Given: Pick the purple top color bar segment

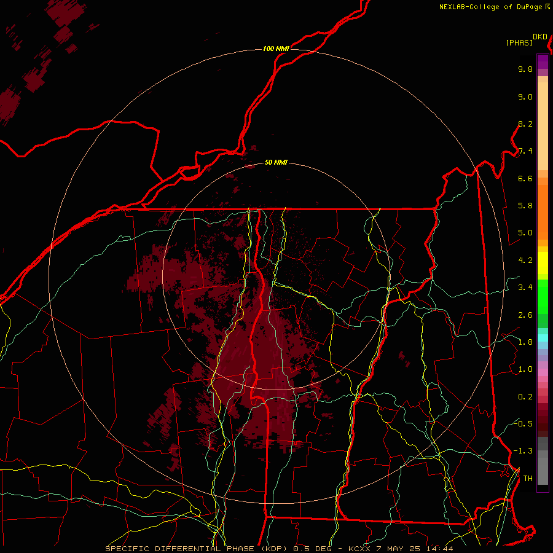Looking at the screenshot, I should point(543,61).
